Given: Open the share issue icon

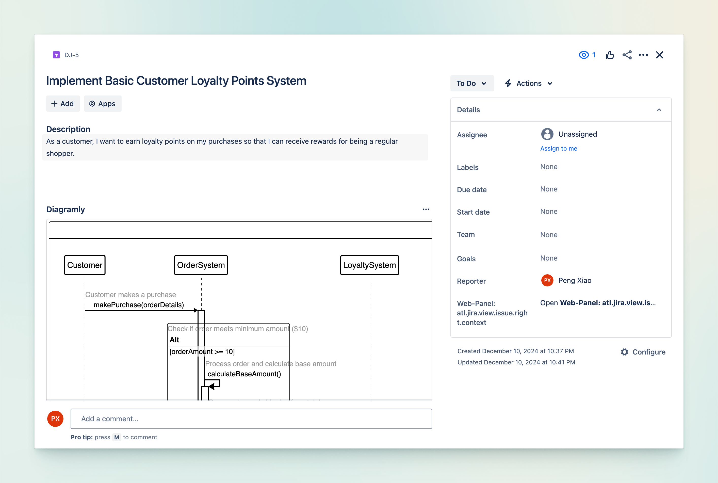Looking at the screenshot, I should 627,55.
